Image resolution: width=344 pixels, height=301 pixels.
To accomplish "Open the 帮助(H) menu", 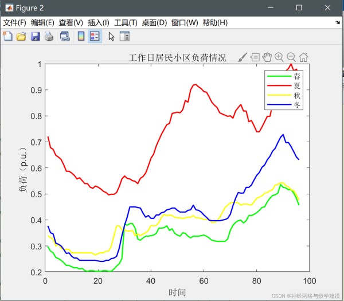I will point(215,22).
